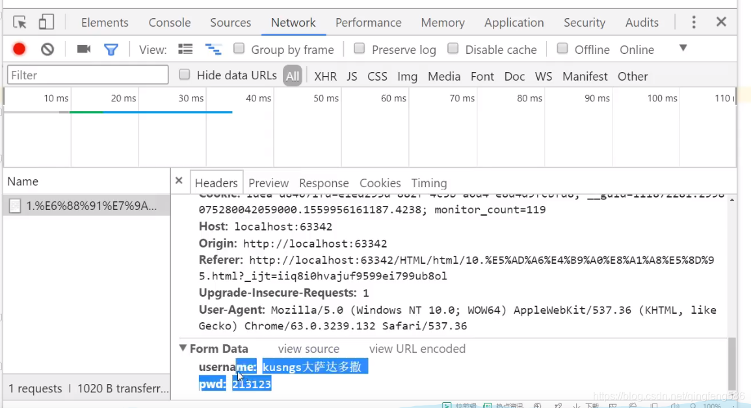Focus the Filter text field
This screenshot has height=408, width=751.
coord(88,75)
